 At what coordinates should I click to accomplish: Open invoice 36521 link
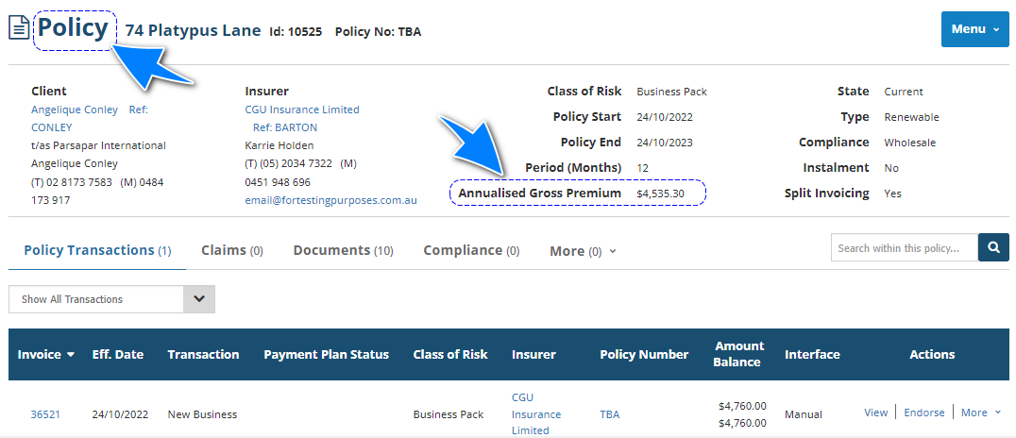(x=45, y=414)
